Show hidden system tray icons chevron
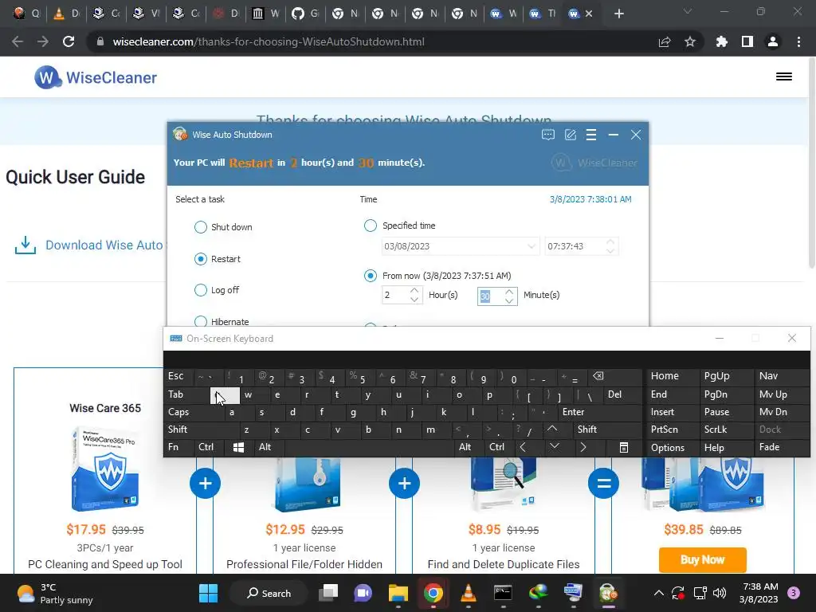 click(658, 593)
